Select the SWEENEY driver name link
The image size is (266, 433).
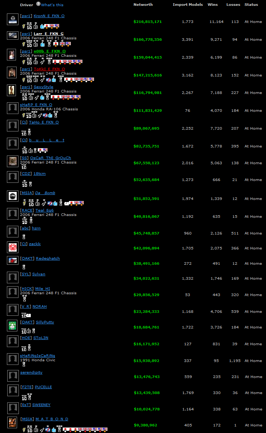coord(41,405)
